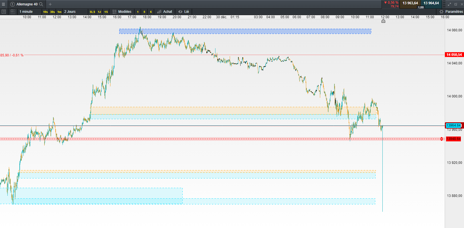Select the 1S period shortcut
Screen dimensions: 464x228
(106, 12)
